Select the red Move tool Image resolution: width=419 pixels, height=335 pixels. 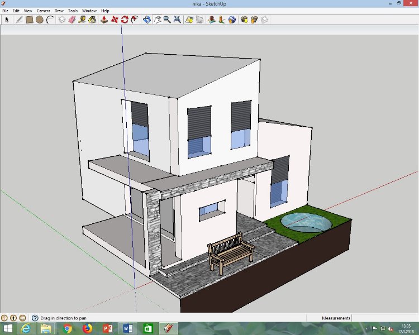115,20
